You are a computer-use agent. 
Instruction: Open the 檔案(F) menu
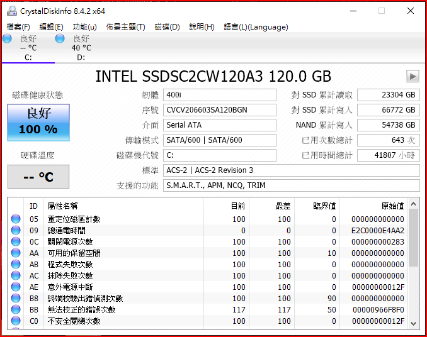click(x=18, y=27)
